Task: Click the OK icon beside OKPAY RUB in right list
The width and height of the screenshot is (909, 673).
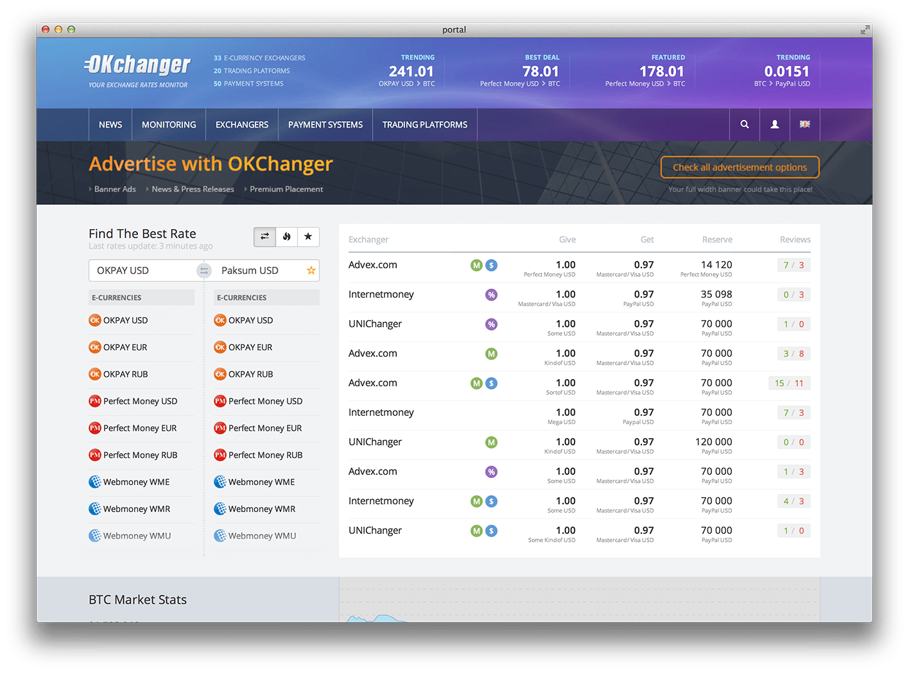Action: pos(220,374)
